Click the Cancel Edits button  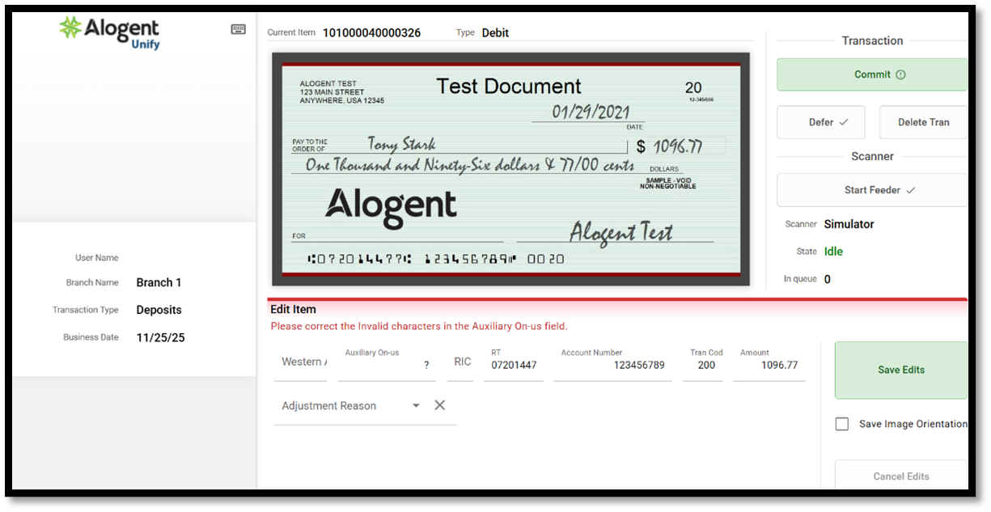[900, 476]
